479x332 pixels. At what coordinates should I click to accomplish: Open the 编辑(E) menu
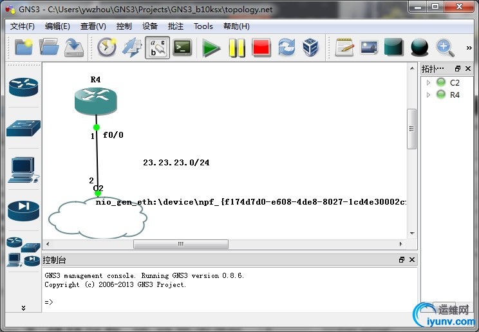(57, 26)
